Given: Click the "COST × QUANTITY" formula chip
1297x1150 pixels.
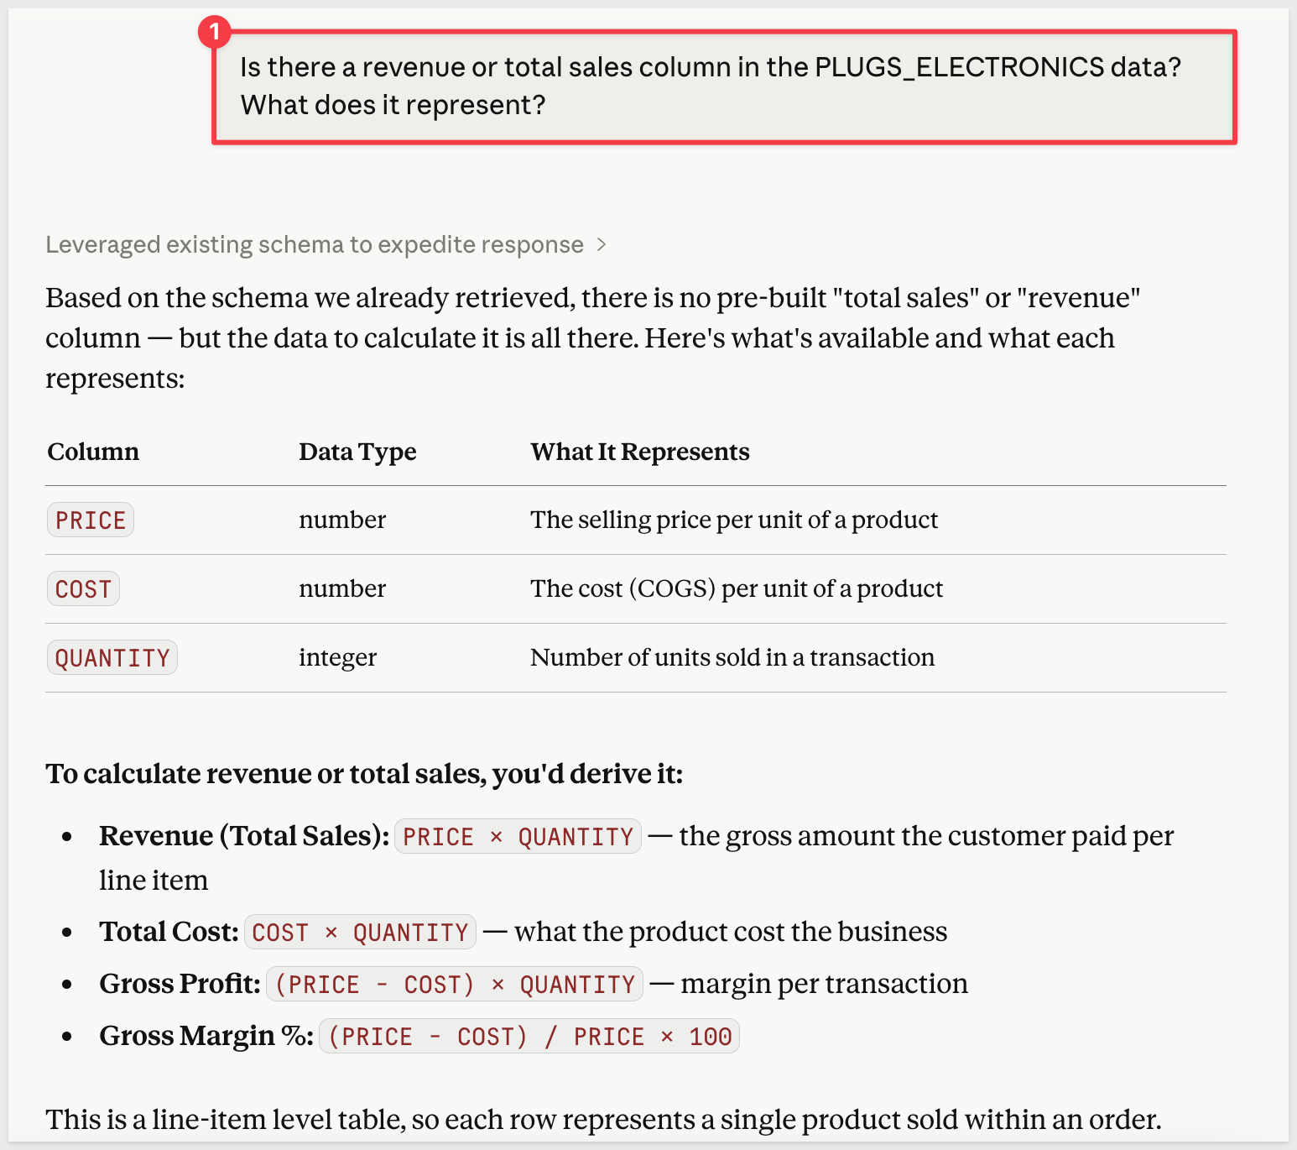Looking at the screenshot, I should click(x=360, y=933).
